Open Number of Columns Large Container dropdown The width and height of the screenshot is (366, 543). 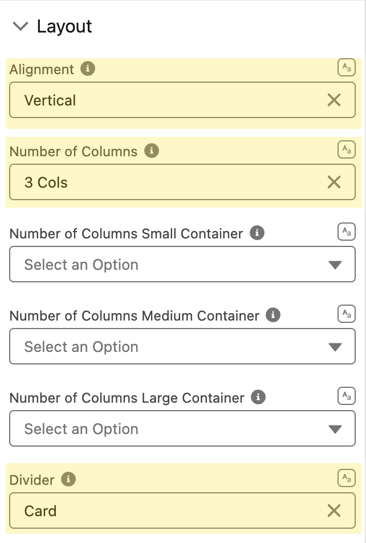[182, 428]
